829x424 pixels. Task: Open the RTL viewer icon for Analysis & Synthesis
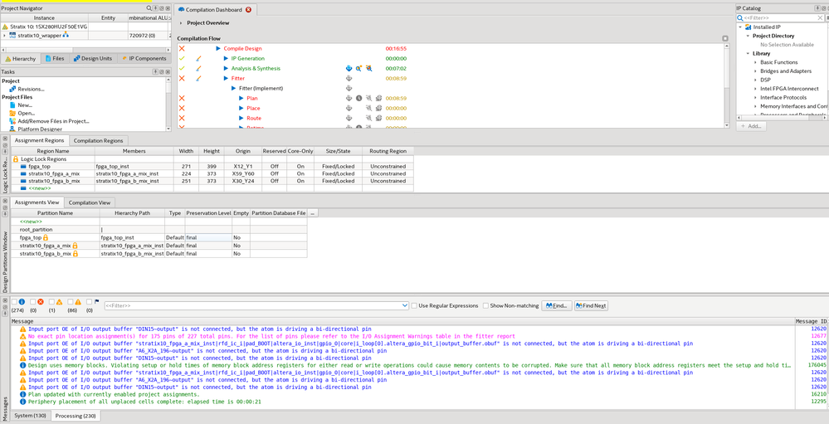359,69
